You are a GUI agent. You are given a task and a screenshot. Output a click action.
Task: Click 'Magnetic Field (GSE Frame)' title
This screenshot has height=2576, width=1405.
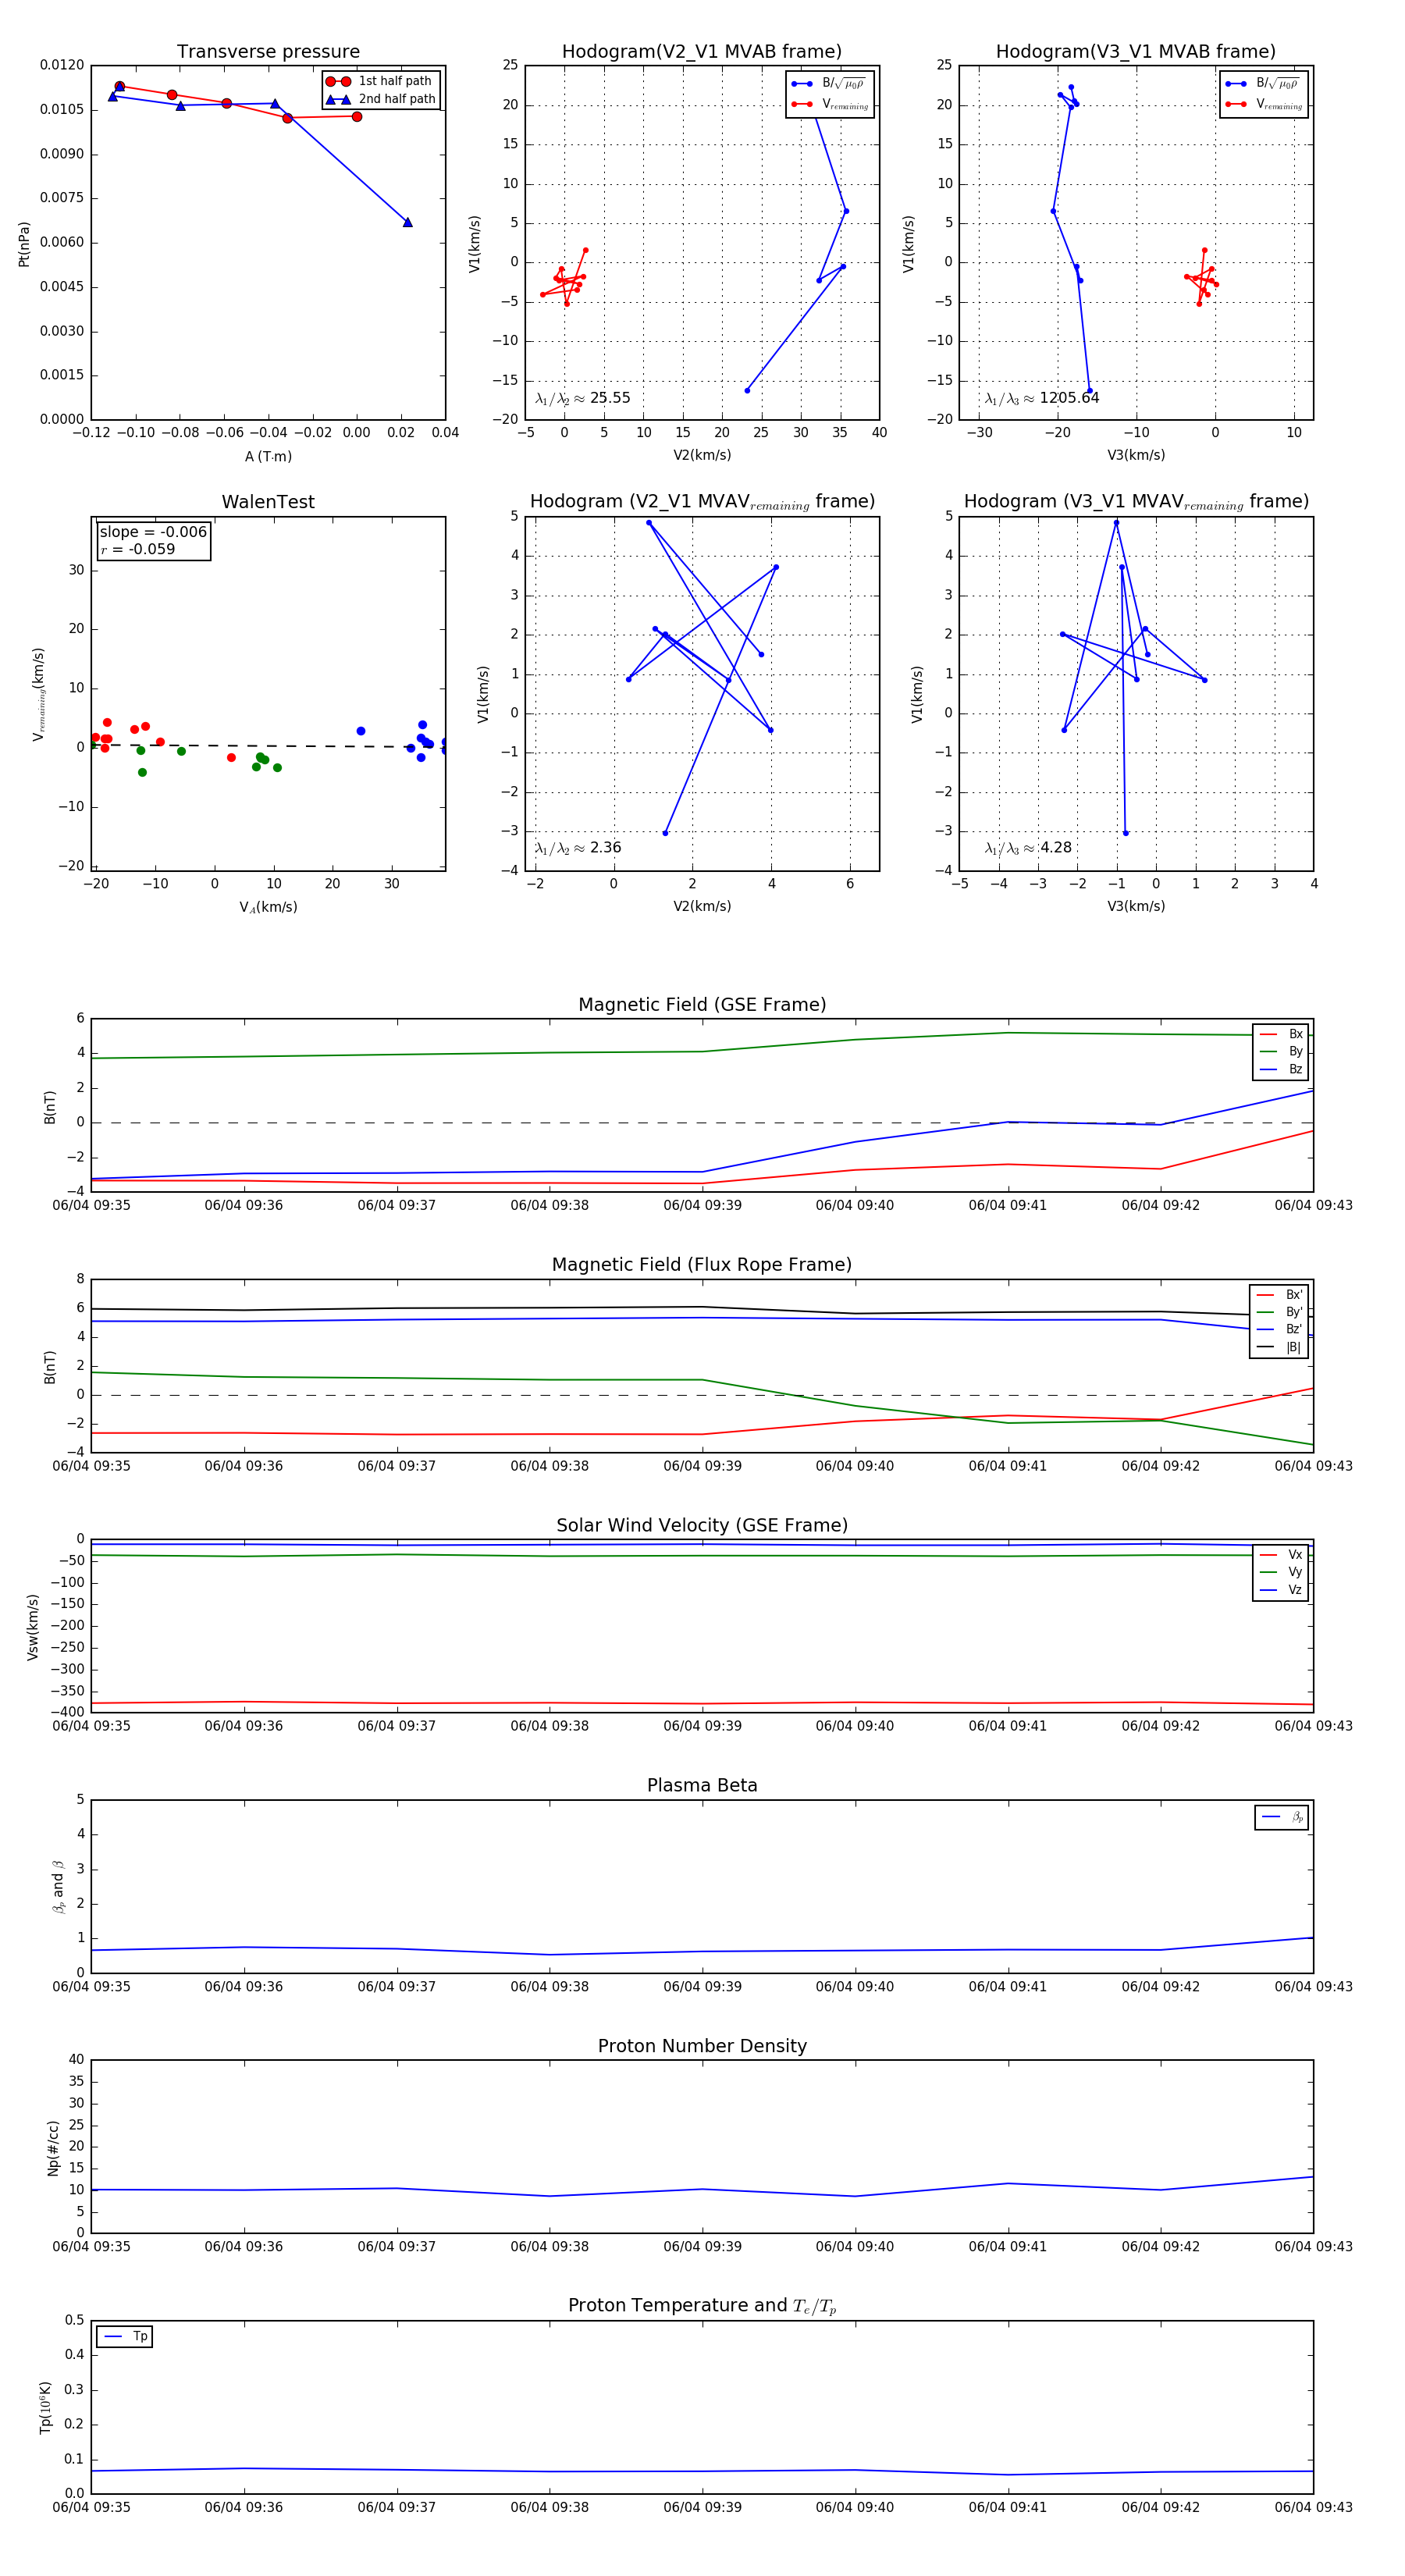(x=702, y=1005)
